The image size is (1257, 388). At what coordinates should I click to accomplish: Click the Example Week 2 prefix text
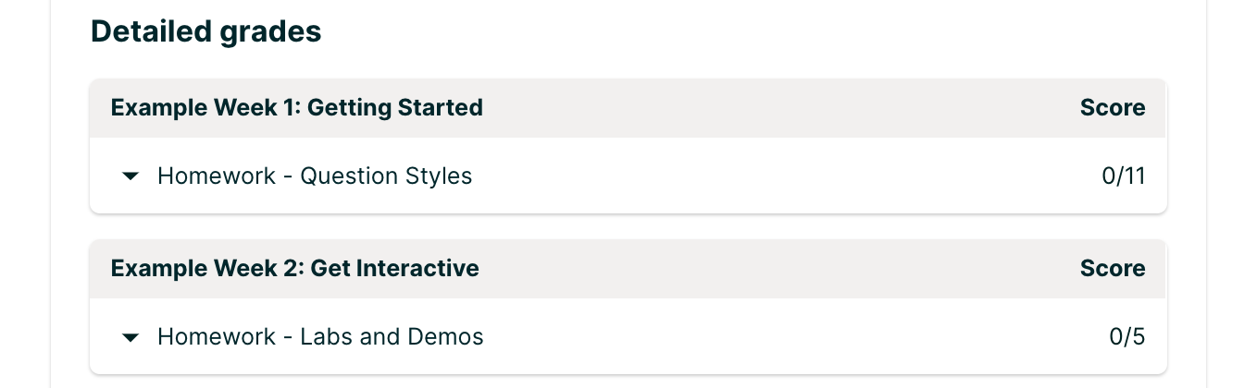coord(204,269)
